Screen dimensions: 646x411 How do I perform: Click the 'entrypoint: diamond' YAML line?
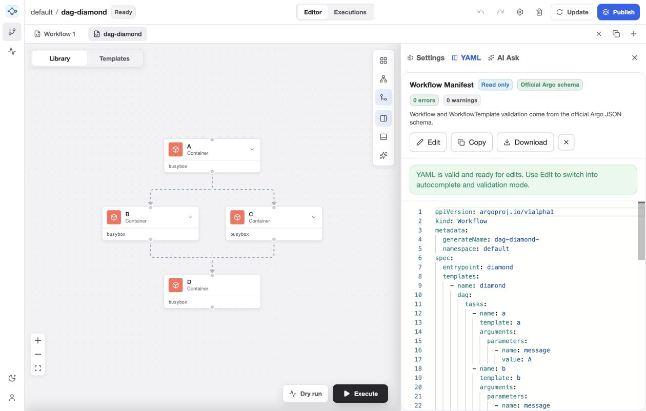[478, 267]
